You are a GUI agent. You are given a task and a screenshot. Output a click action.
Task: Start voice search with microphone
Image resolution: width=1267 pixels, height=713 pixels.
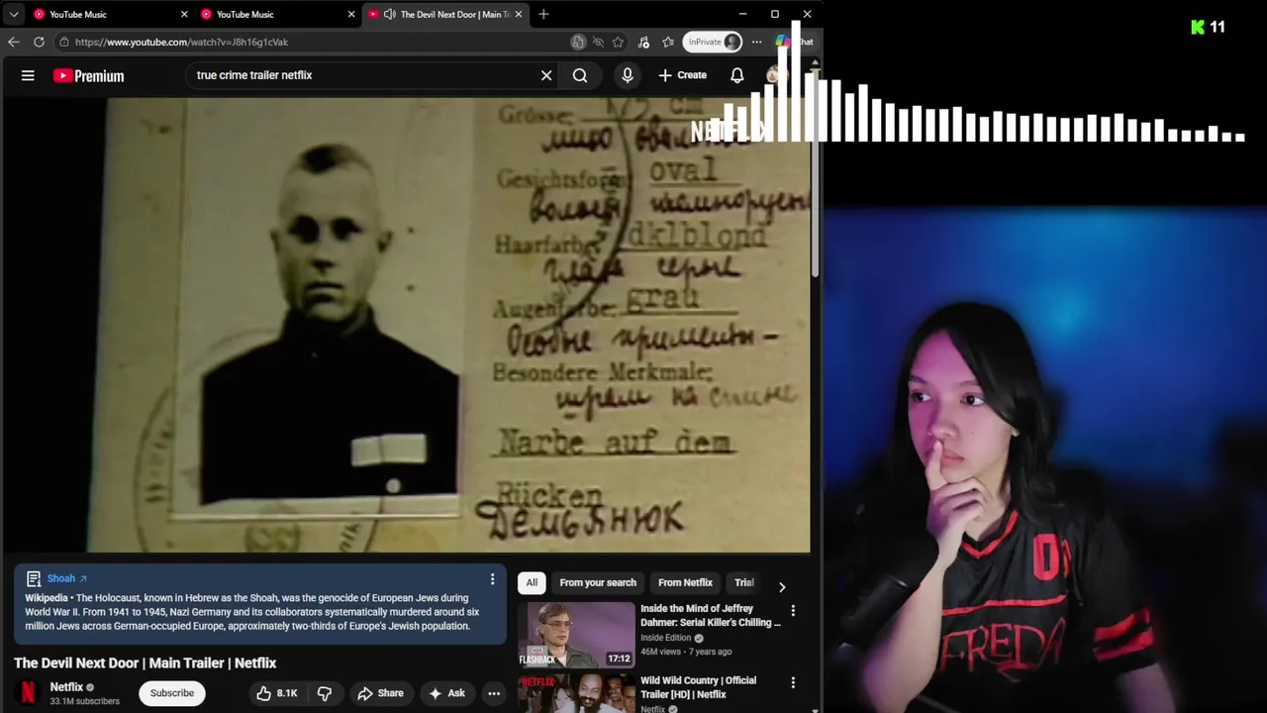[x=628, y=75]
